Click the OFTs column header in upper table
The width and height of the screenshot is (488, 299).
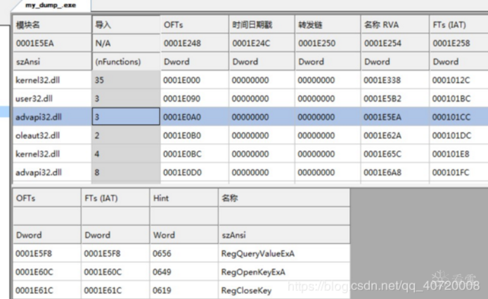coord(195,25)
